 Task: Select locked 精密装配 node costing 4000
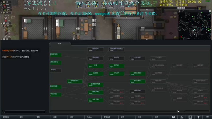pyautogui.click(x=158, y=81)
